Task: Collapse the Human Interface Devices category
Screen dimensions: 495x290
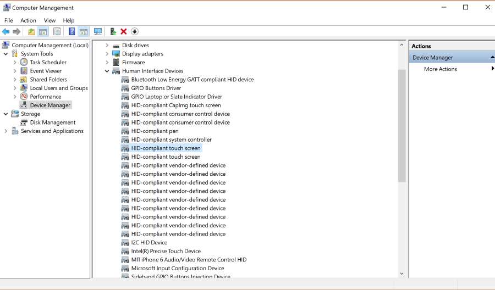Action: tap(107, 71)
